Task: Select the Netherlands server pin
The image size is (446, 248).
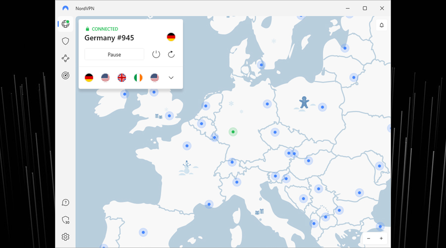Action: [206, 106]
